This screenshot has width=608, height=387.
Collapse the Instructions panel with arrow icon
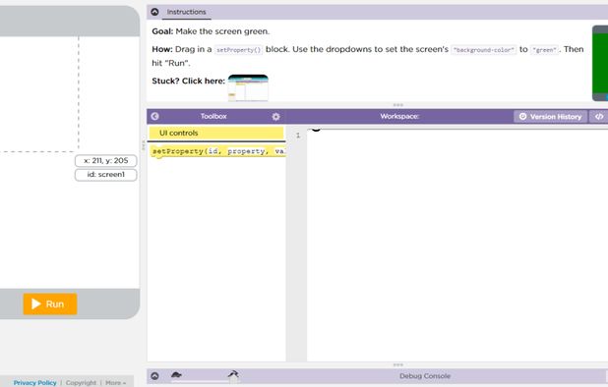[x=154, y=12]
